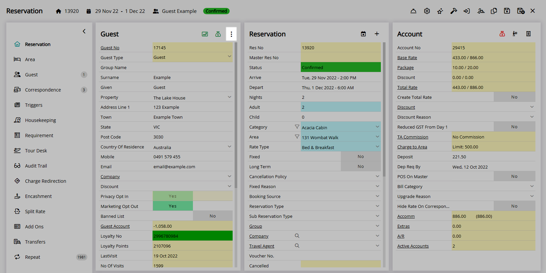
Task: Toggle the Create Total Rate switch
Action: pyautogui.click(x=514, y=97)
